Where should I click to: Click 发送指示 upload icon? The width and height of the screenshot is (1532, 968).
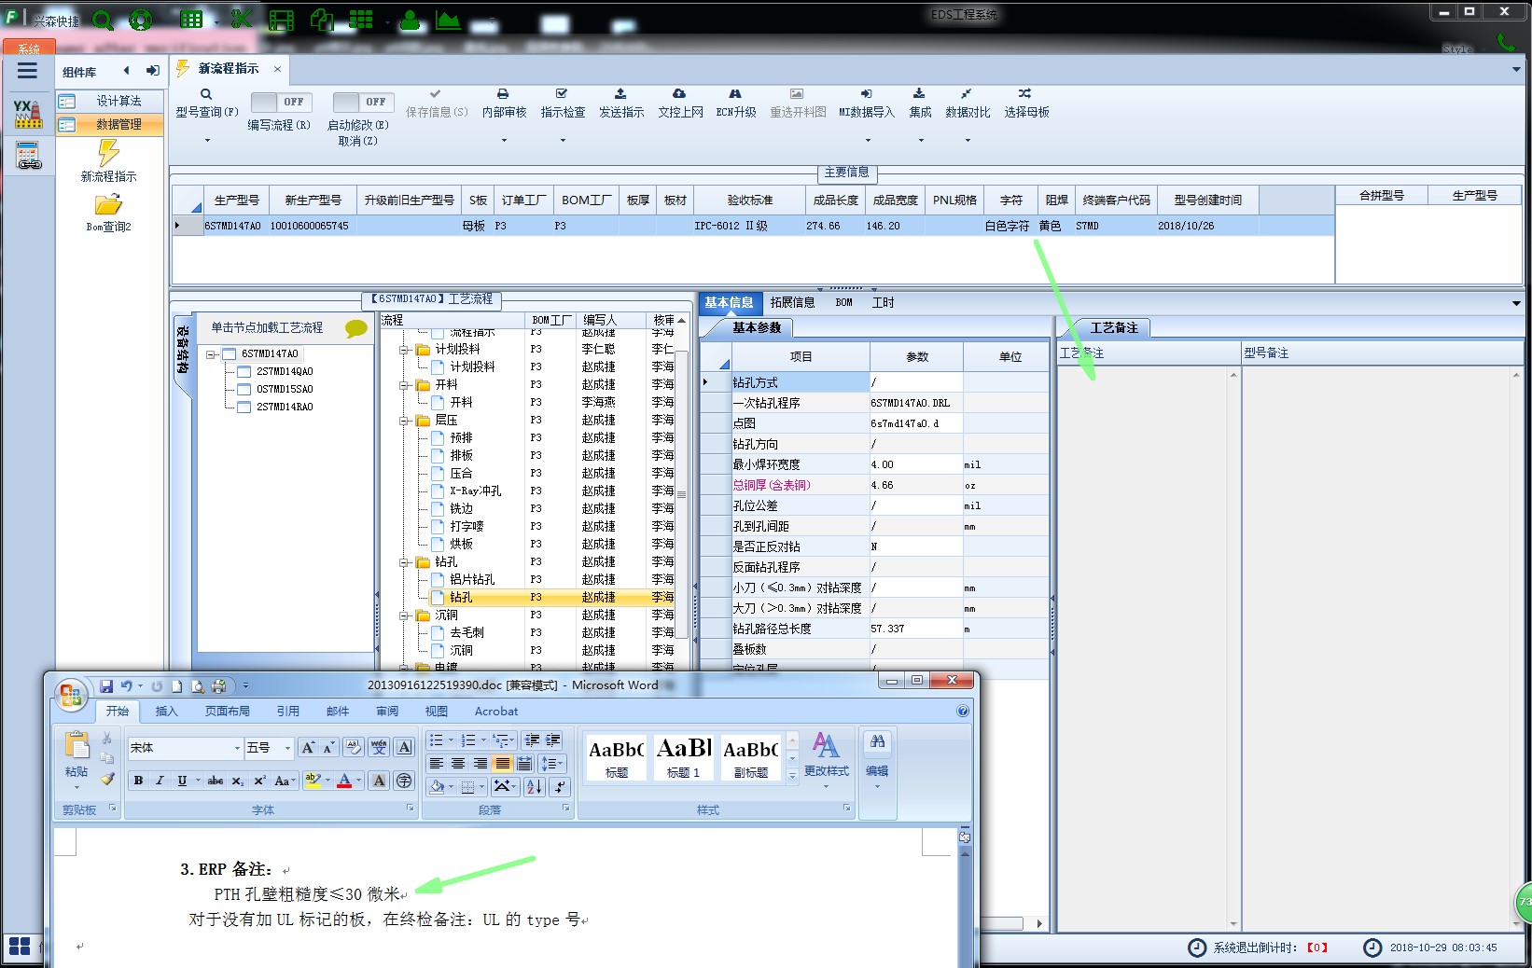pos(620,94)
